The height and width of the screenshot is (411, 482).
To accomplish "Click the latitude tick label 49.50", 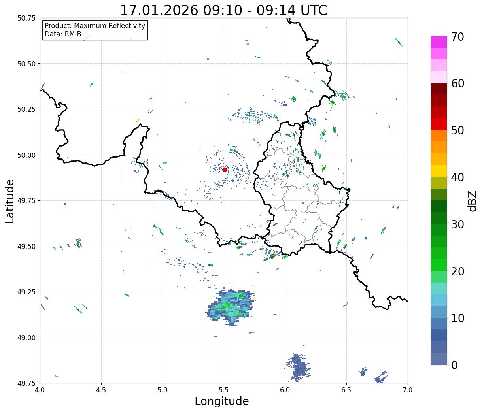I will pos(26,246).
